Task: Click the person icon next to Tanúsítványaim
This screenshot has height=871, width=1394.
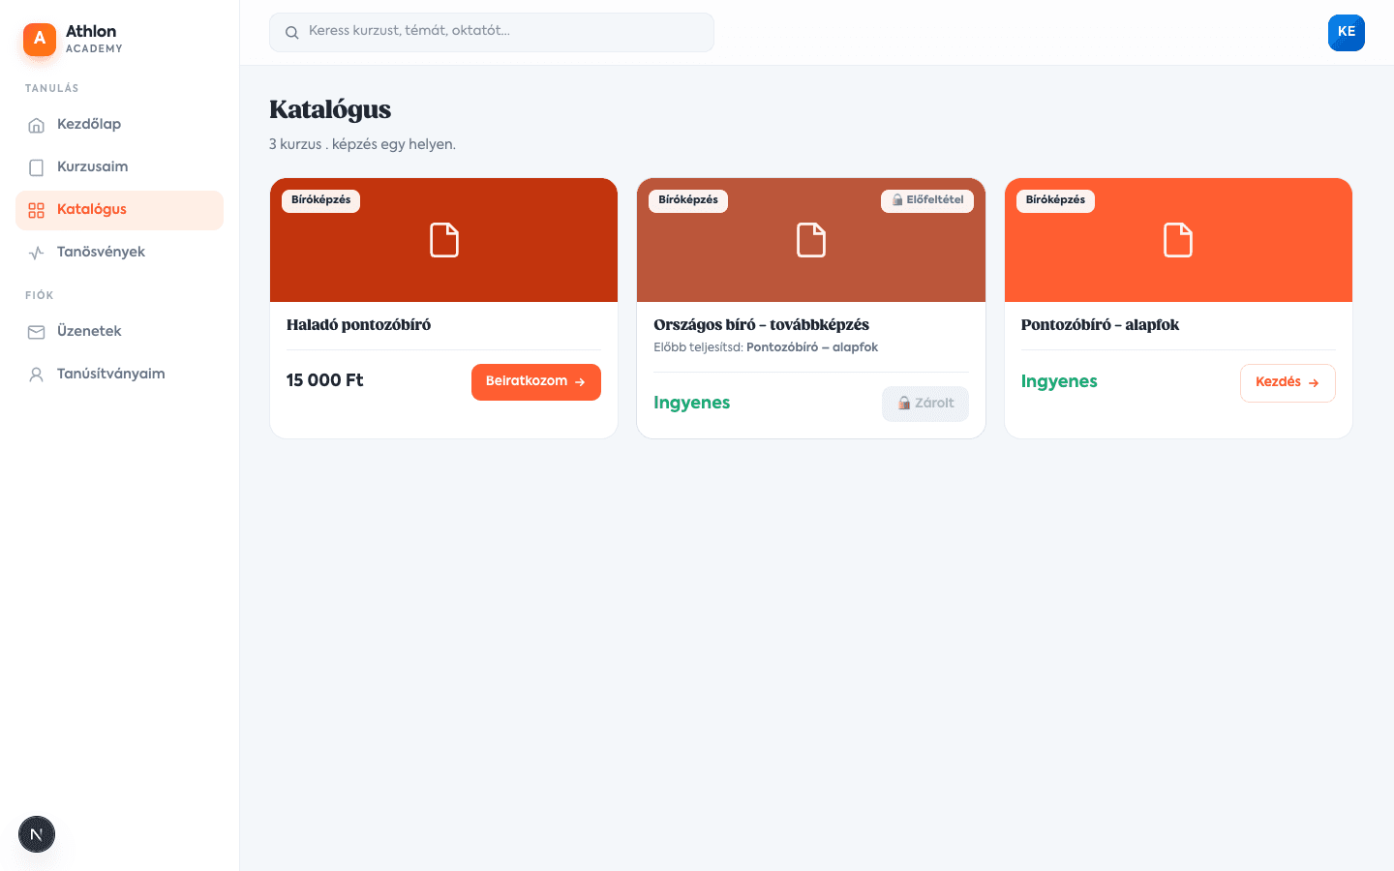Action: tap(37, 375)
